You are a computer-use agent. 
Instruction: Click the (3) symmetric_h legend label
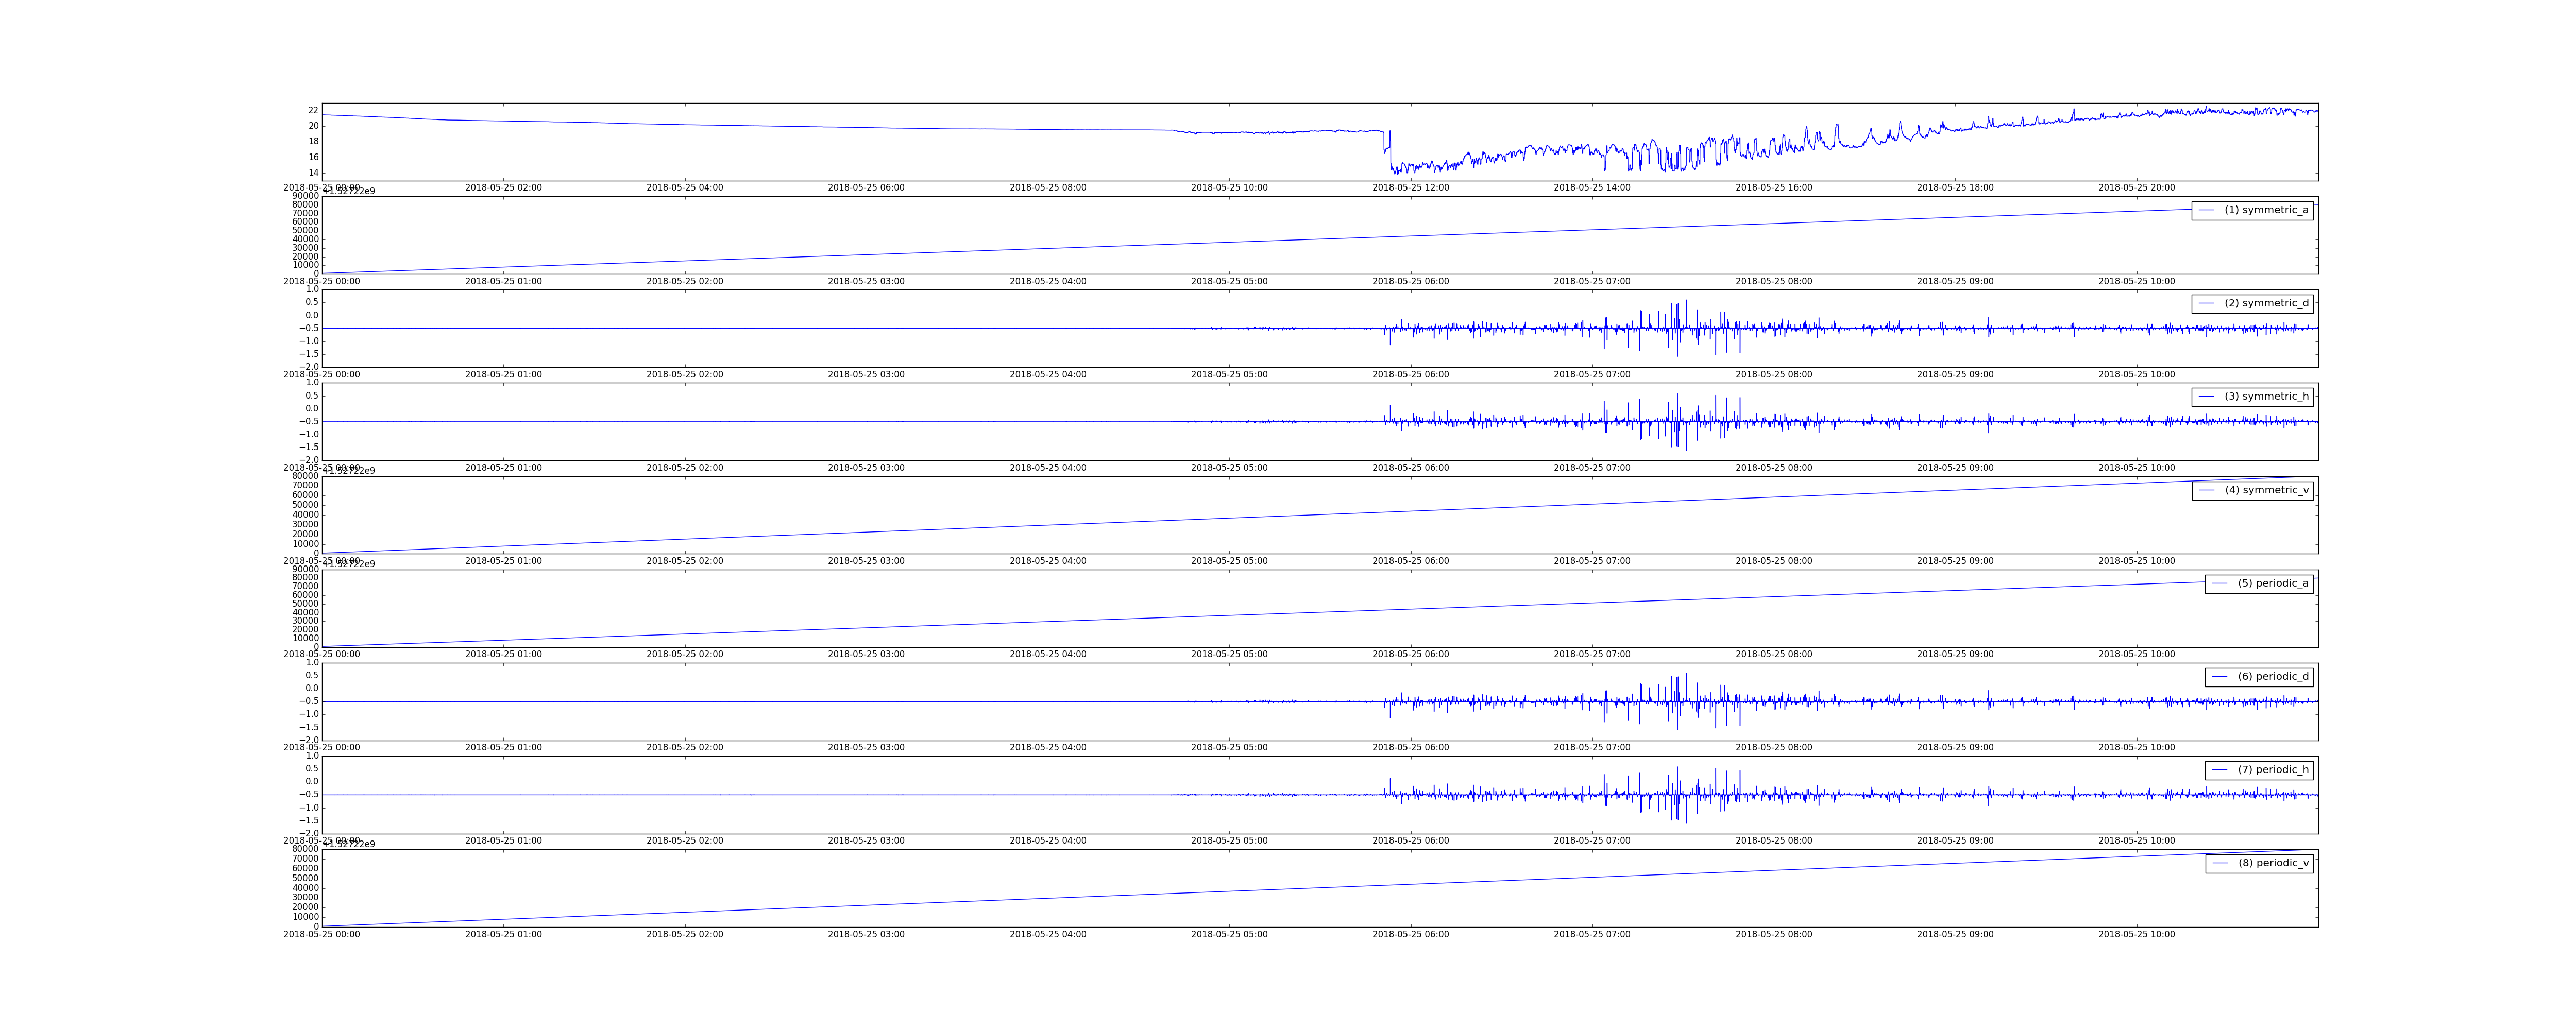tap(2266, 396)
